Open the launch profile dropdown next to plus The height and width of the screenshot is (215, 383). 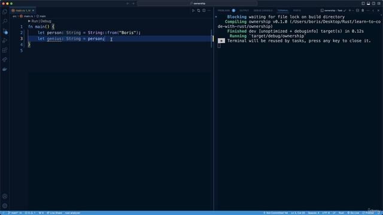pos(353,11)
